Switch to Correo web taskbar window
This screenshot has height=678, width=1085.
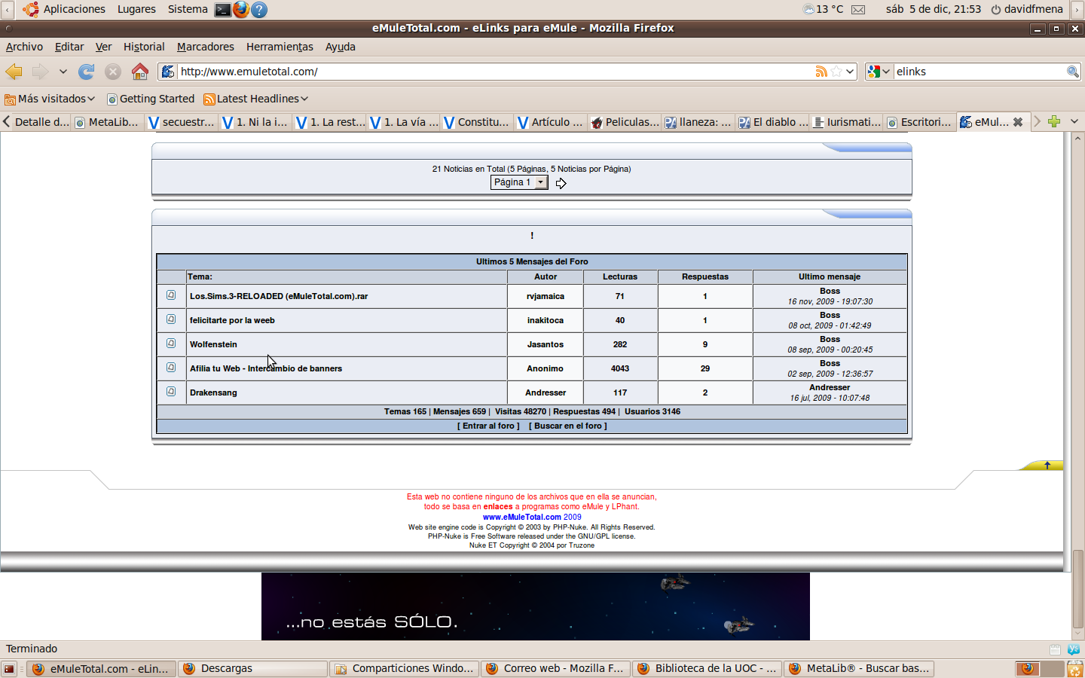(x=555, y=669)
